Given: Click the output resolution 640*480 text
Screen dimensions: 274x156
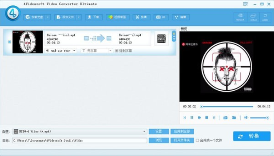Looking at the screenshot, I should coord(124,39).
